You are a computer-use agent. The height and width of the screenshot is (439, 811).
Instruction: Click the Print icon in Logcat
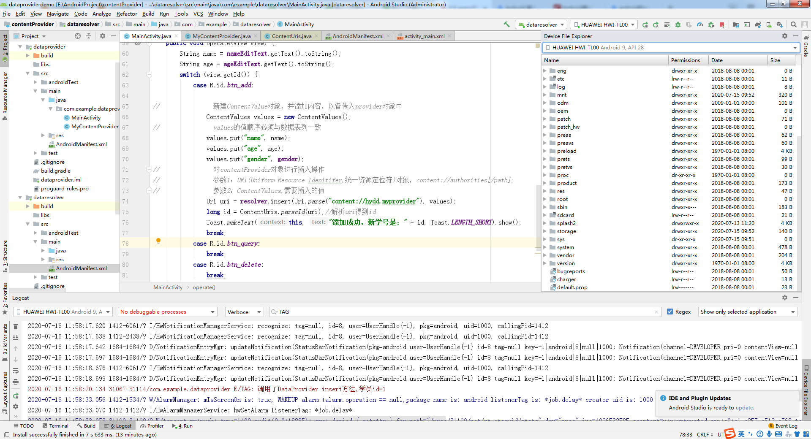(16, 382)
